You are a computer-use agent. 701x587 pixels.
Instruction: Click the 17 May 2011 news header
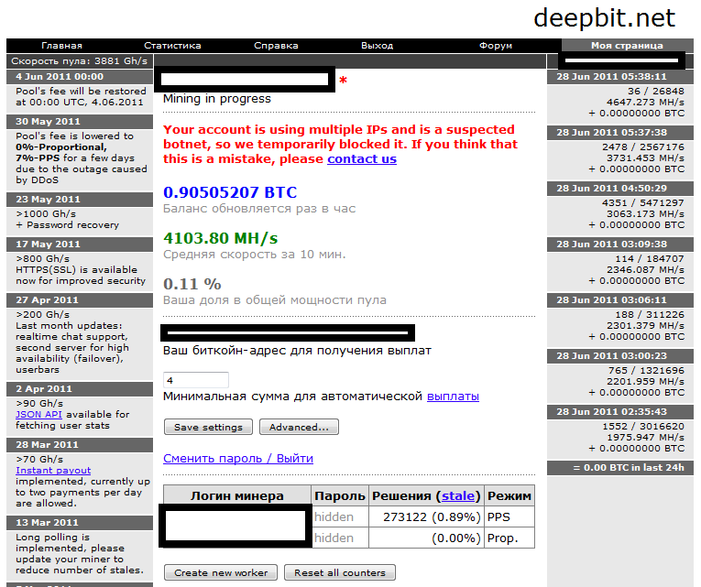(80, 244)
